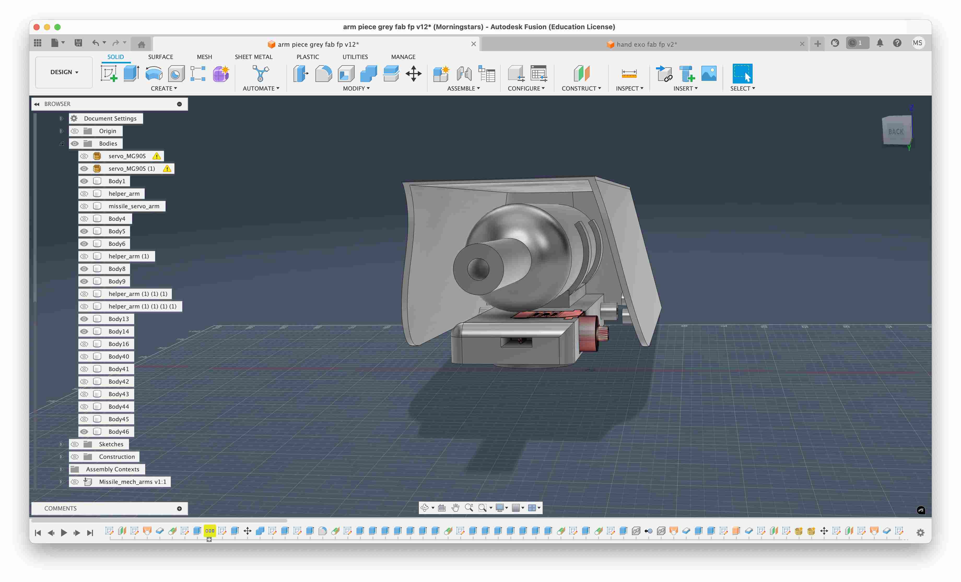Toggle visibility of the Bodies folder
Viewport: 961px width, 582px height.
coord(74,144)
